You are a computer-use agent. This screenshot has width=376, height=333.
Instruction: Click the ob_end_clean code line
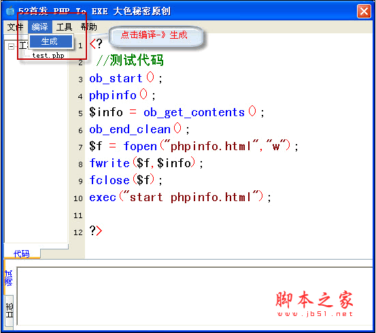139,129
